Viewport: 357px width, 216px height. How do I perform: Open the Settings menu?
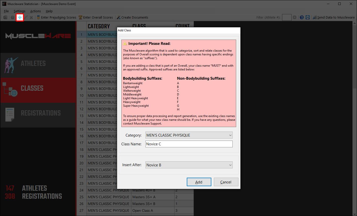tap(19, 11)
